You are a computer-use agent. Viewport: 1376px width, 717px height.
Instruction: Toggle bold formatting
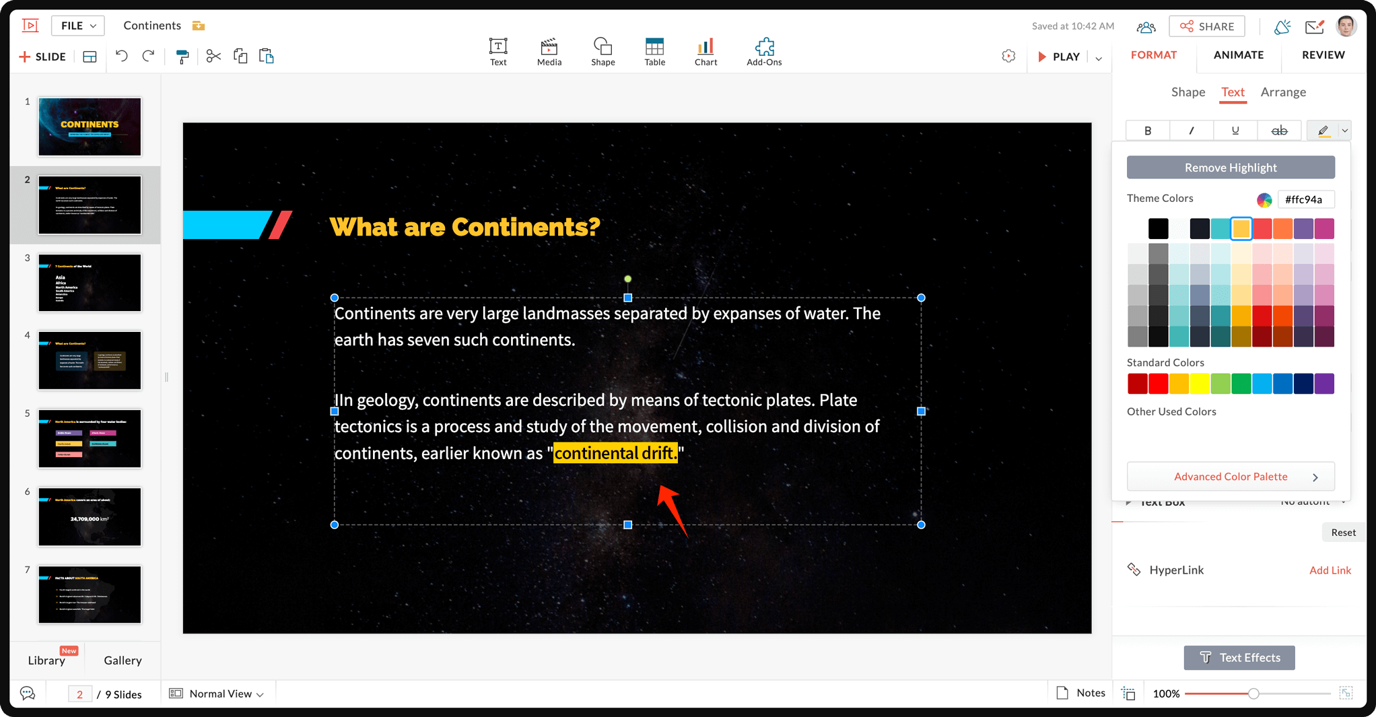pos(1148,131)
